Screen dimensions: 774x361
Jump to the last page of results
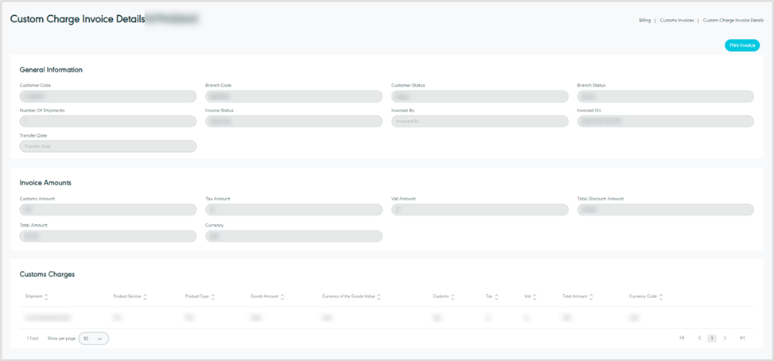click(x=742, y=338)
